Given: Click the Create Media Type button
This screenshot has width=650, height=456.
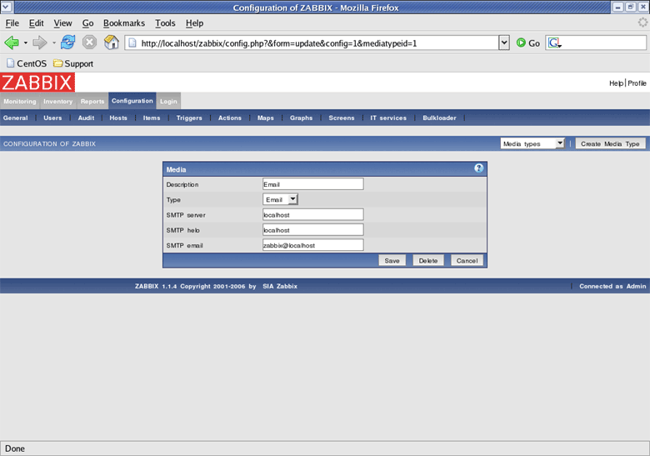Looking at the screenshot, I should [x=610, y=143].
